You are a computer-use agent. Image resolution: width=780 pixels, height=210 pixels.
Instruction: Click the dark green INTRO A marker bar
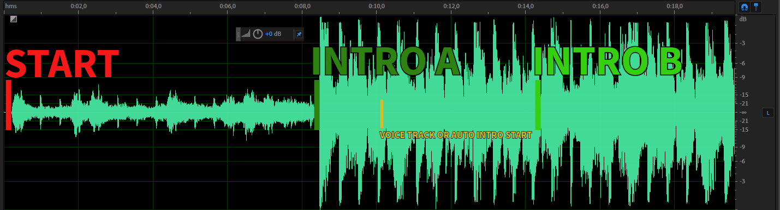(x=317, y=105)
